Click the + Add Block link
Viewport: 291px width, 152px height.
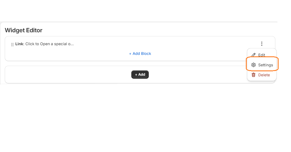140,53
